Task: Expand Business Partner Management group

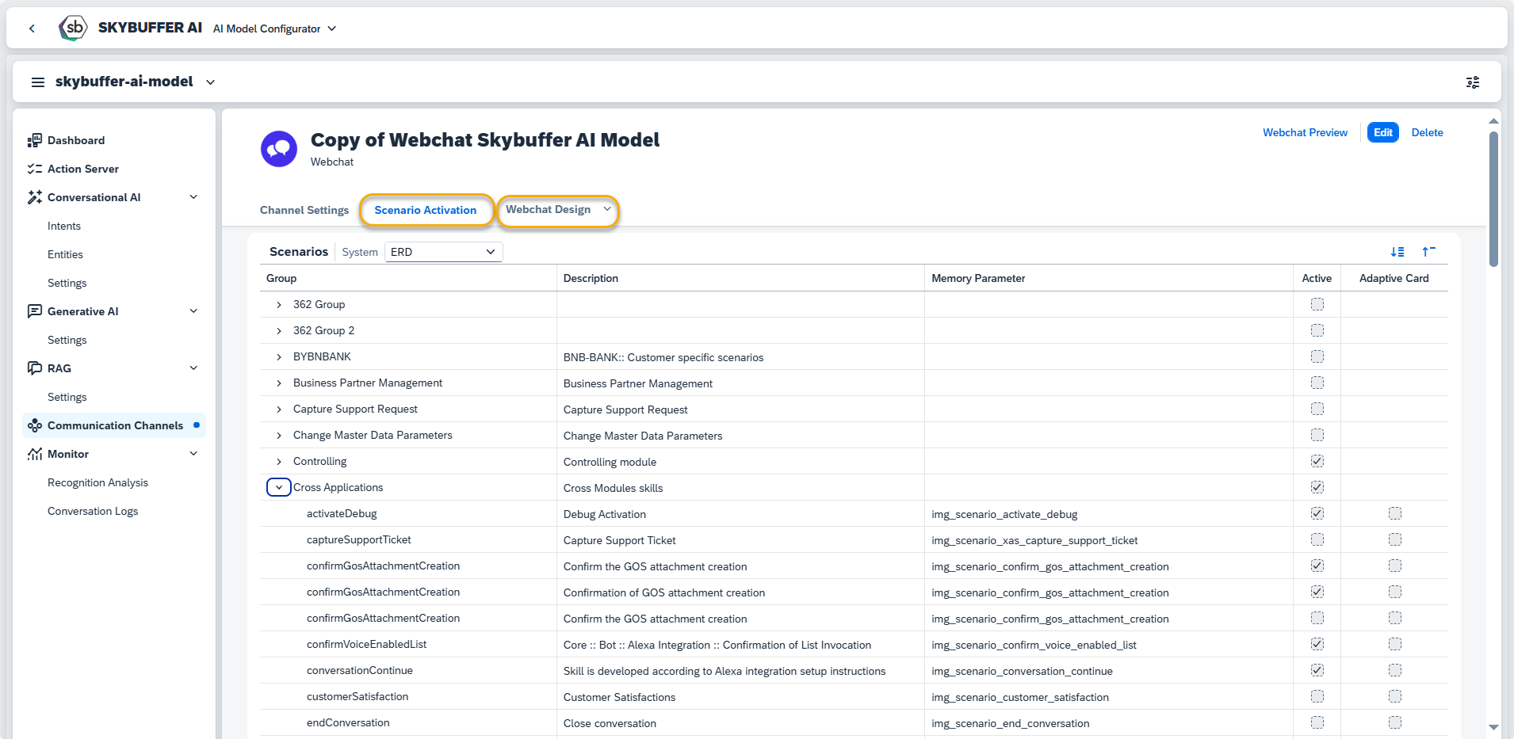Action: click(279, 383)
